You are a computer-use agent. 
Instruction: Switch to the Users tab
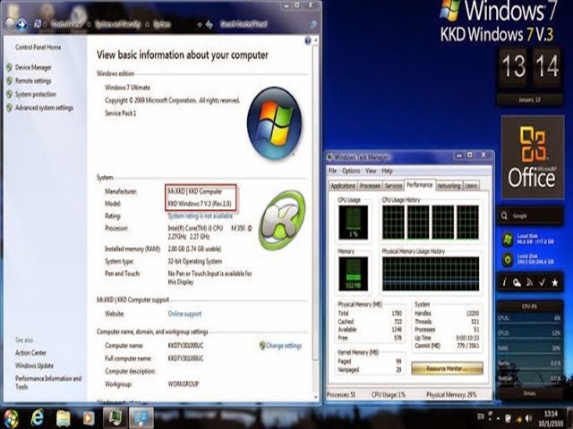point(471,186)
